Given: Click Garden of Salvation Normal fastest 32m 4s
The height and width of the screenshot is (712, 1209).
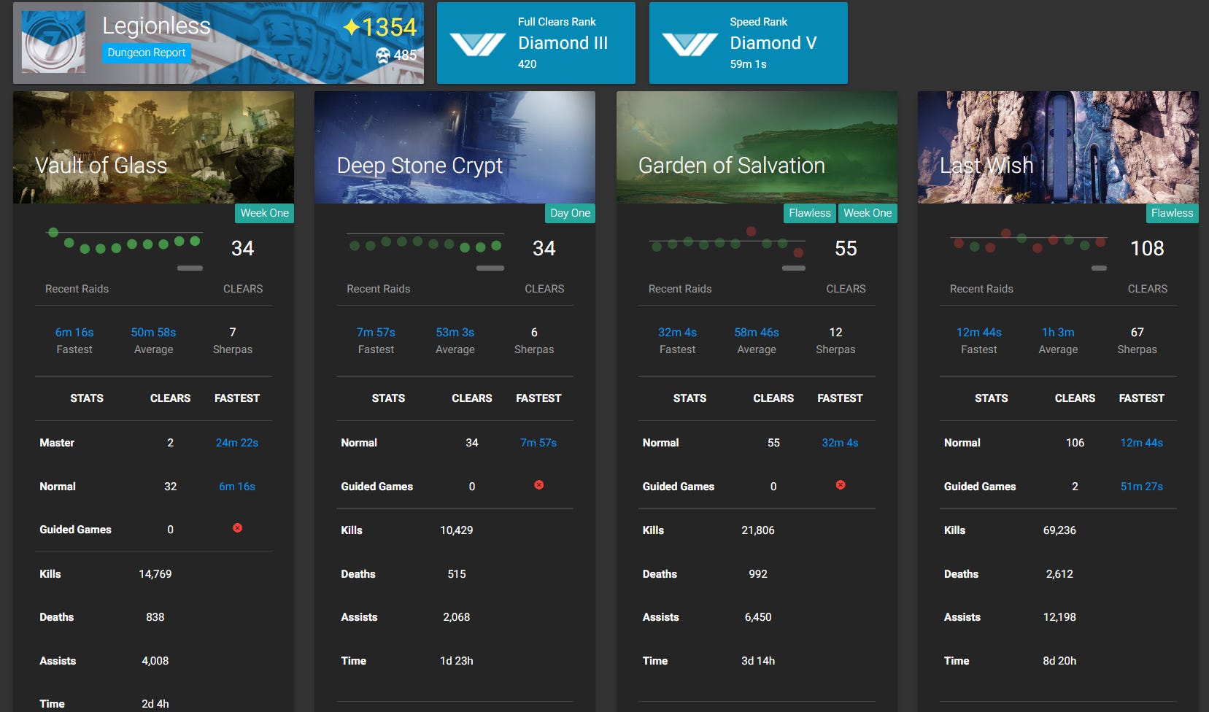Looking at the screenshot, I should point(840,443).
